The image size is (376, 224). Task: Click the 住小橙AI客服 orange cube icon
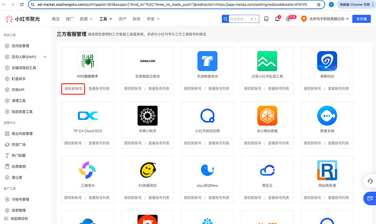(267, 116)
